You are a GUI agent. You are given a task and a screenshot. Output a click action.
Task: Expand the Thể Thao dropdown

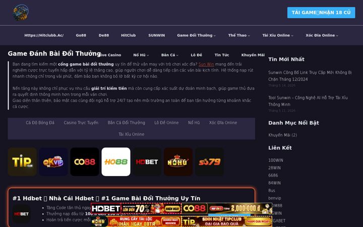[239, 35]
